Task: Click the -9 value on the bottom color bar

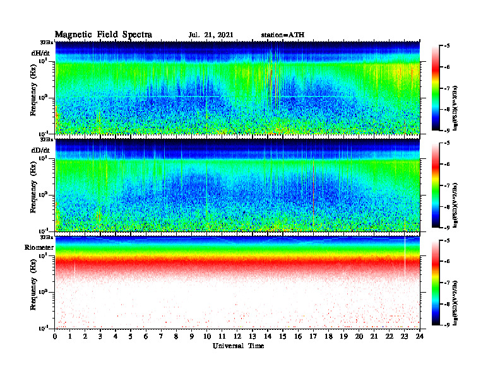Action: click(448, 325)
